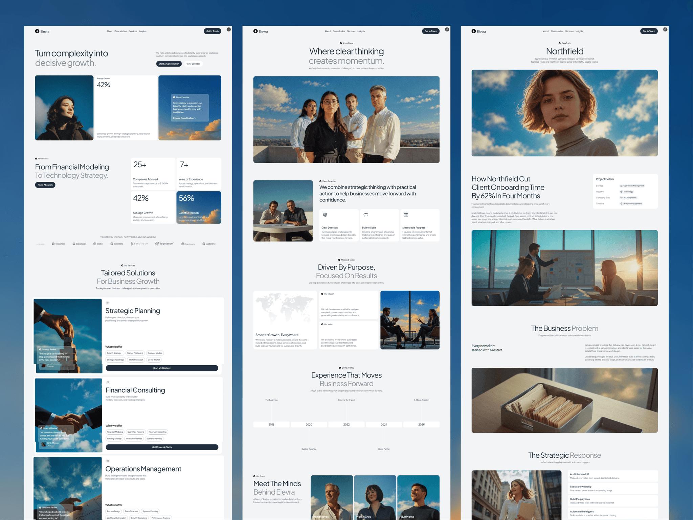Click the Elevra logo on the About page

point(260,31)
